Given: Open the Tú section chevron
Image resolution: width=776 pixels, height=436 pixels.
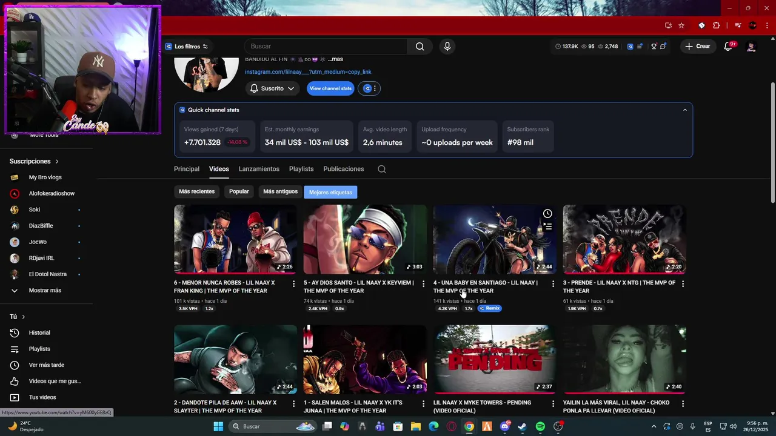Looking at the screenshot, I should coord(24,317).
